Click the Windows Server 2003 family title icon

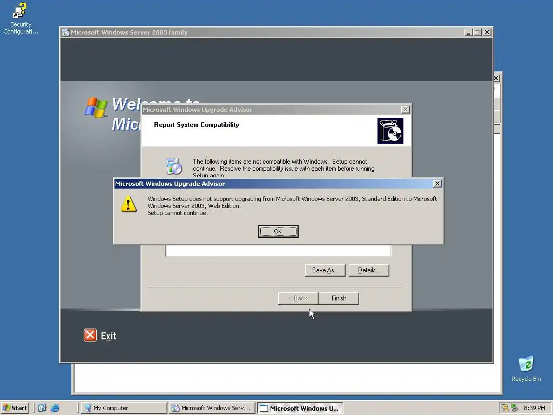(x=65, y=32)
